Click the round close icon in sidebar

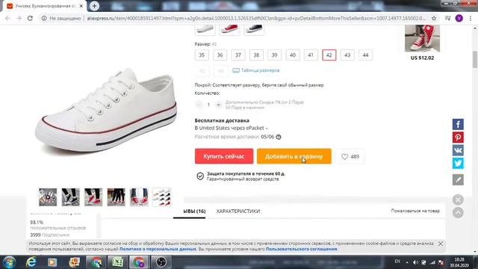pyautogui.click(x=458, y=200)
